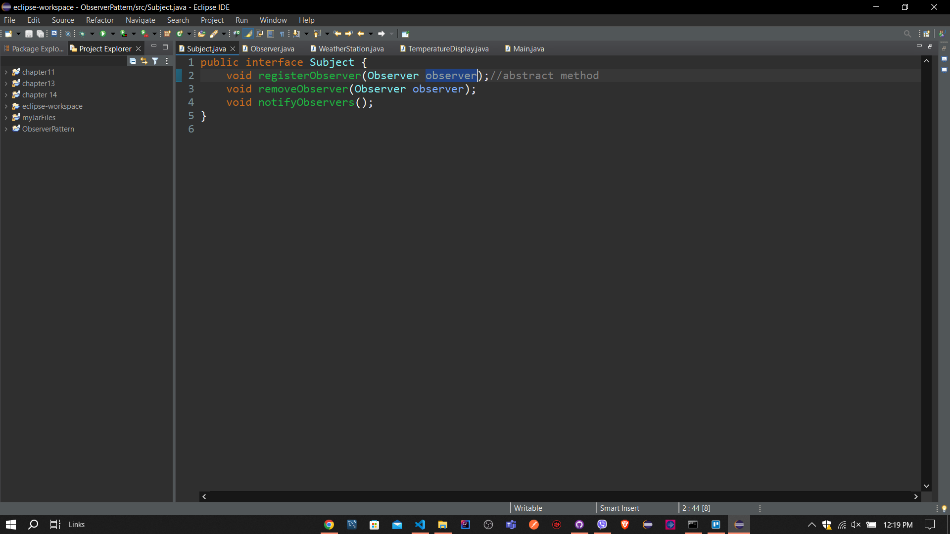
Task: Click the Previous Annotation arrow icon
Action: coord(317,34)
